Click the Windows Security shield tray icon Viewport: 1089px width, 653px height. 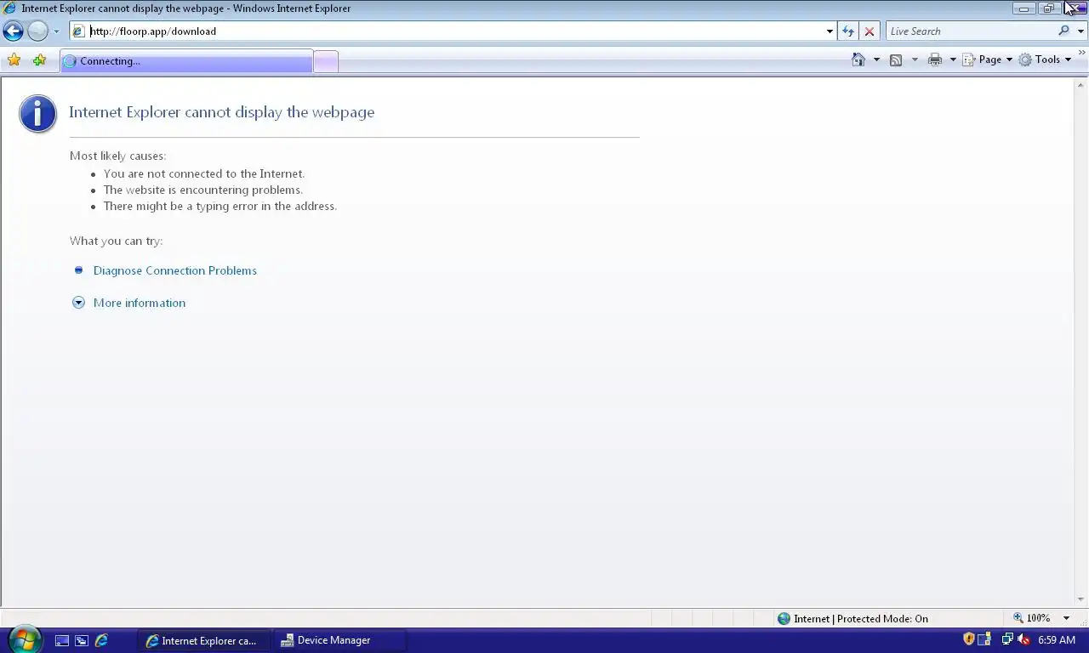point(968,639)
